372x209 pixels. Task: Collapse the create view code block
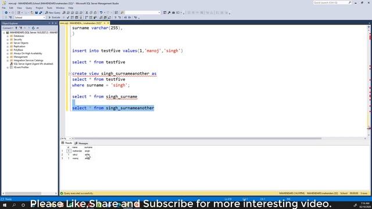tap(70, 74)
